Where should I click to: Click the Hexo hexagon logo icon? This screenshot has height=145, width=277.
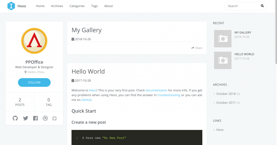coord(11,6)
